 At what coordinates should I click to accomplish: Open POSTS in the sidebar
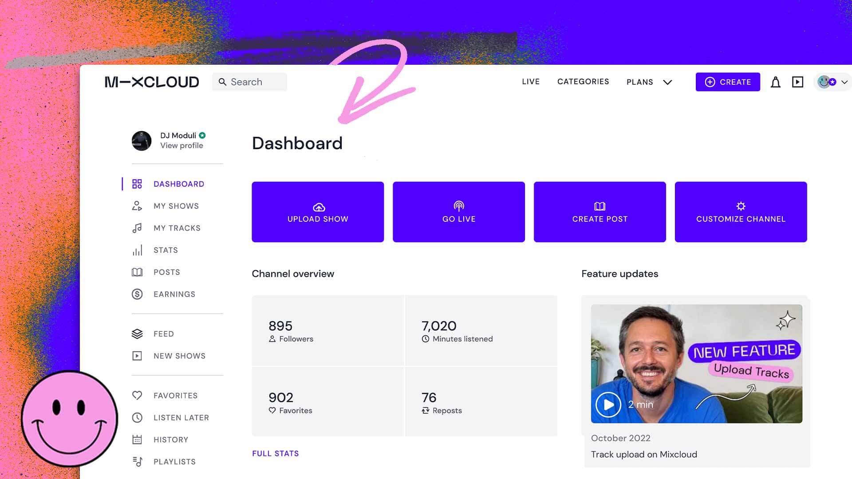point(167,272)
